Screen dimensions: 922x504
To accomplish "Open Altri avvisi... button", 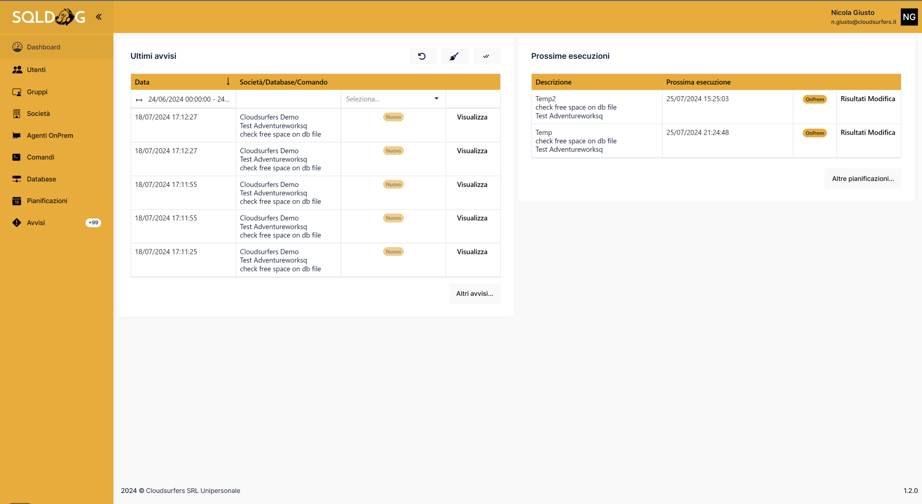I will coord(475,294).
